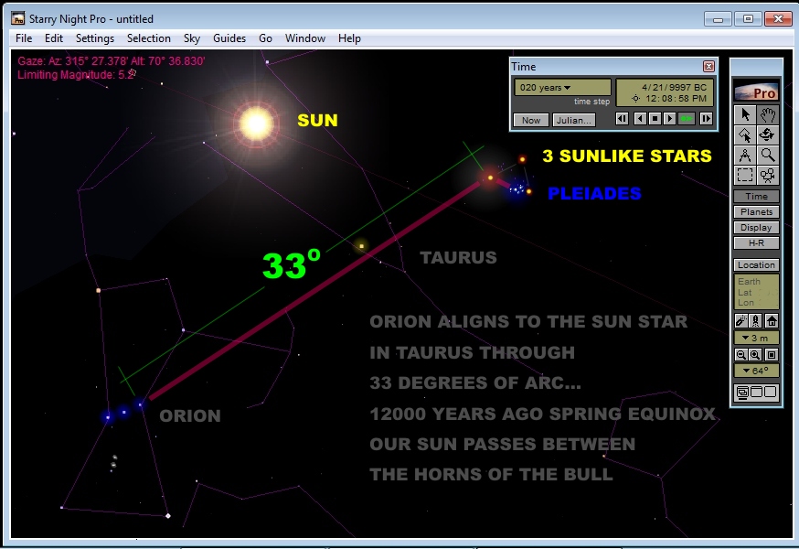The width and height of the screenshot is (799, 549).
Task: Open the Julian date dialog
Action: coord(576,121)
